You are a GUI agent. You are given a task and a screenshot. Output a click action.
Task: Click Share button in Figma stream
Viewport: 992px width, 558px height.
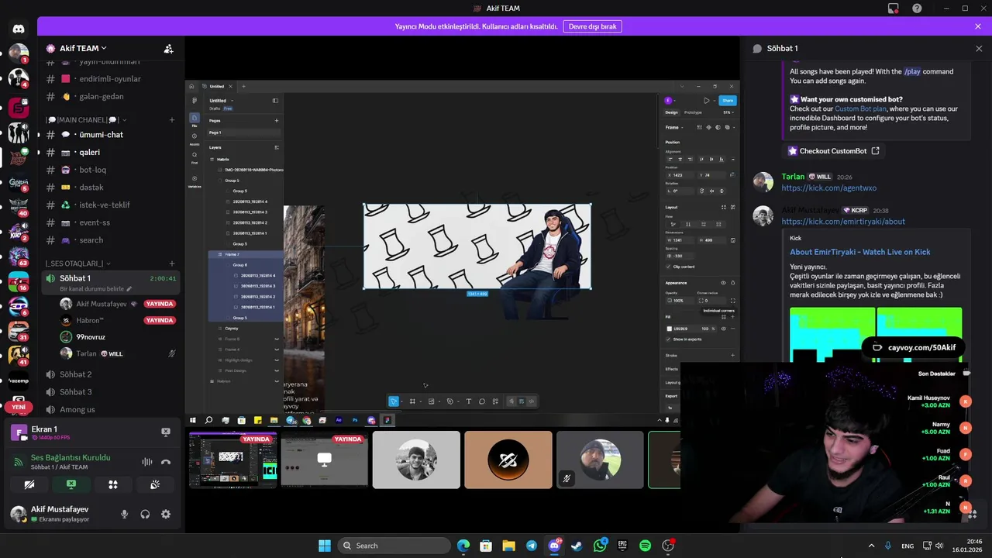(727, 101)
